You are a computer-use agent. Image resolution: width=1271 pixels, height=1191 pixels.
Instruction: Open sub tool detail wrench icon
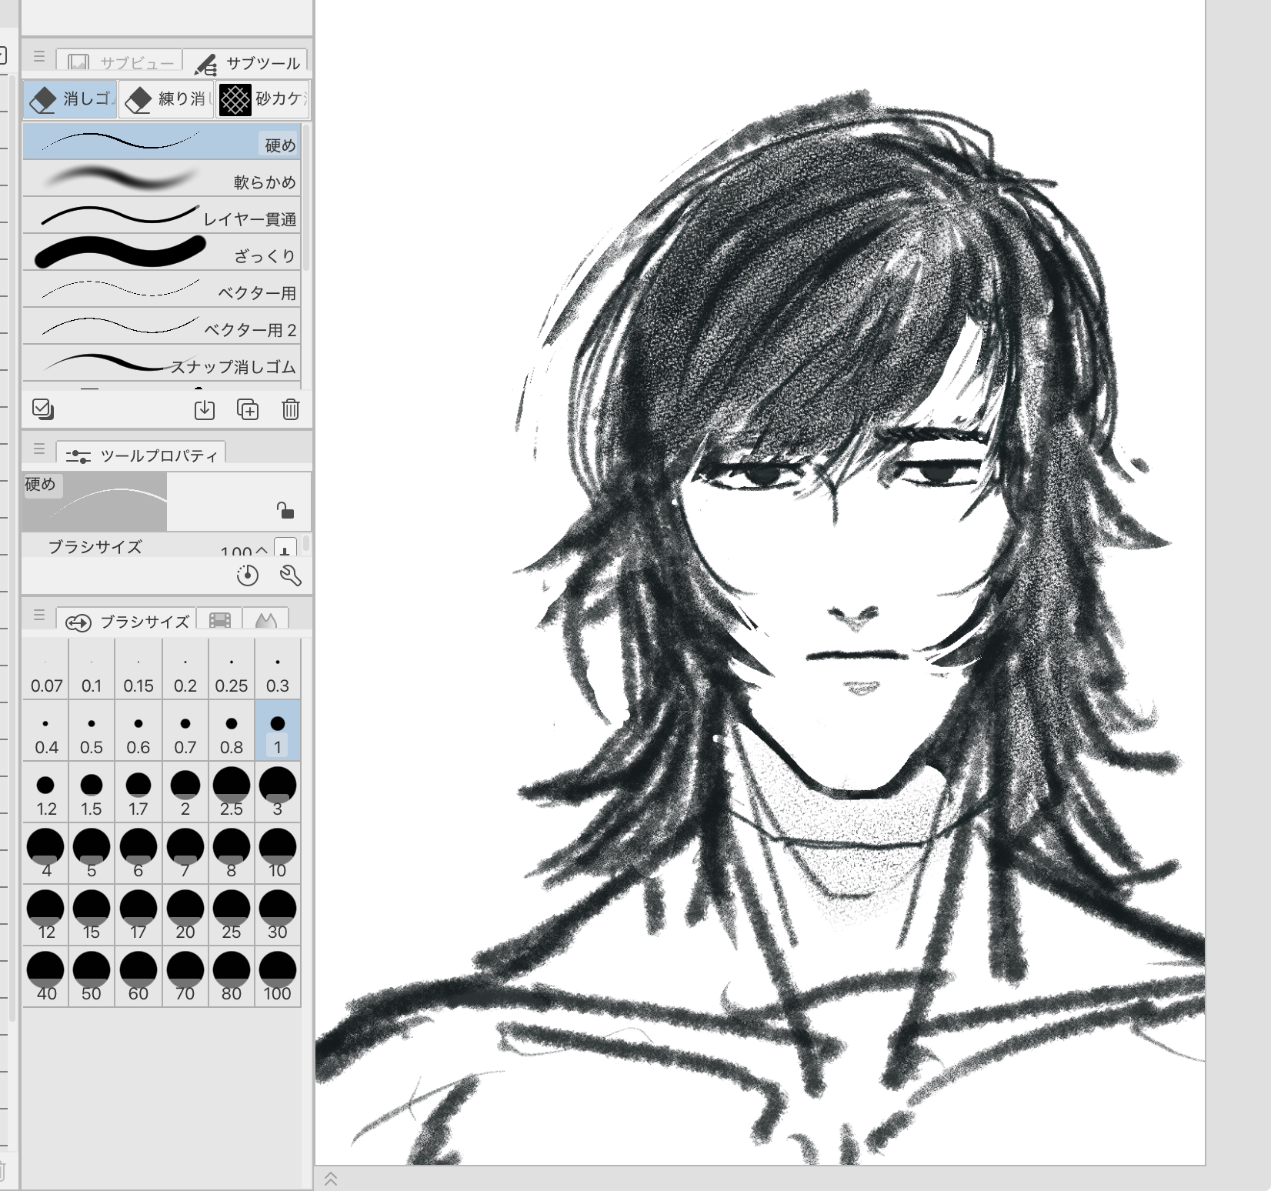(x=290, y=575)
